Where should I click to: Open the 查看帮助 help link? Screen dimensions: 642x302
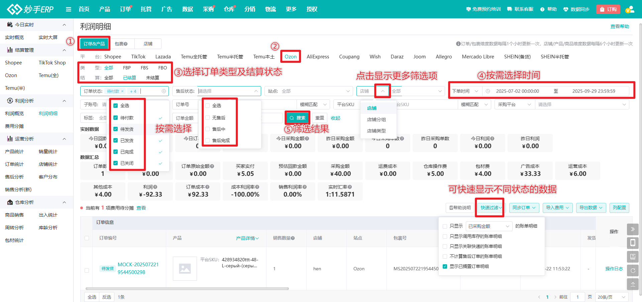(x=620, y=26)
